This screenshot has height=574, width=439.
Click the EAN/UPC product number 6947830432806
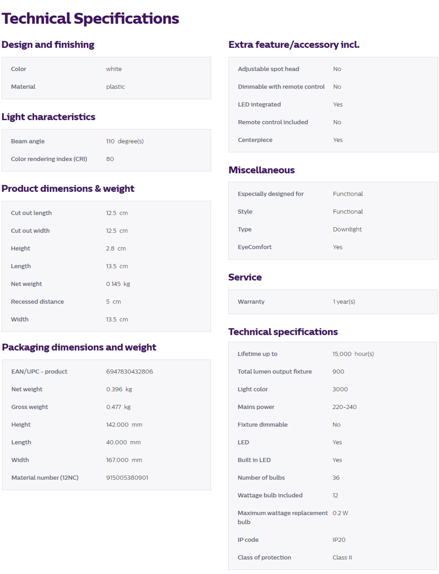(x=130, y=372)
